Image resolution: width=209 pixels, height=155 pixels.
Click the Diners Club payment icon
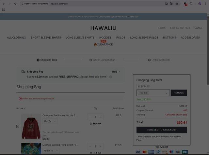coord(158,152)
